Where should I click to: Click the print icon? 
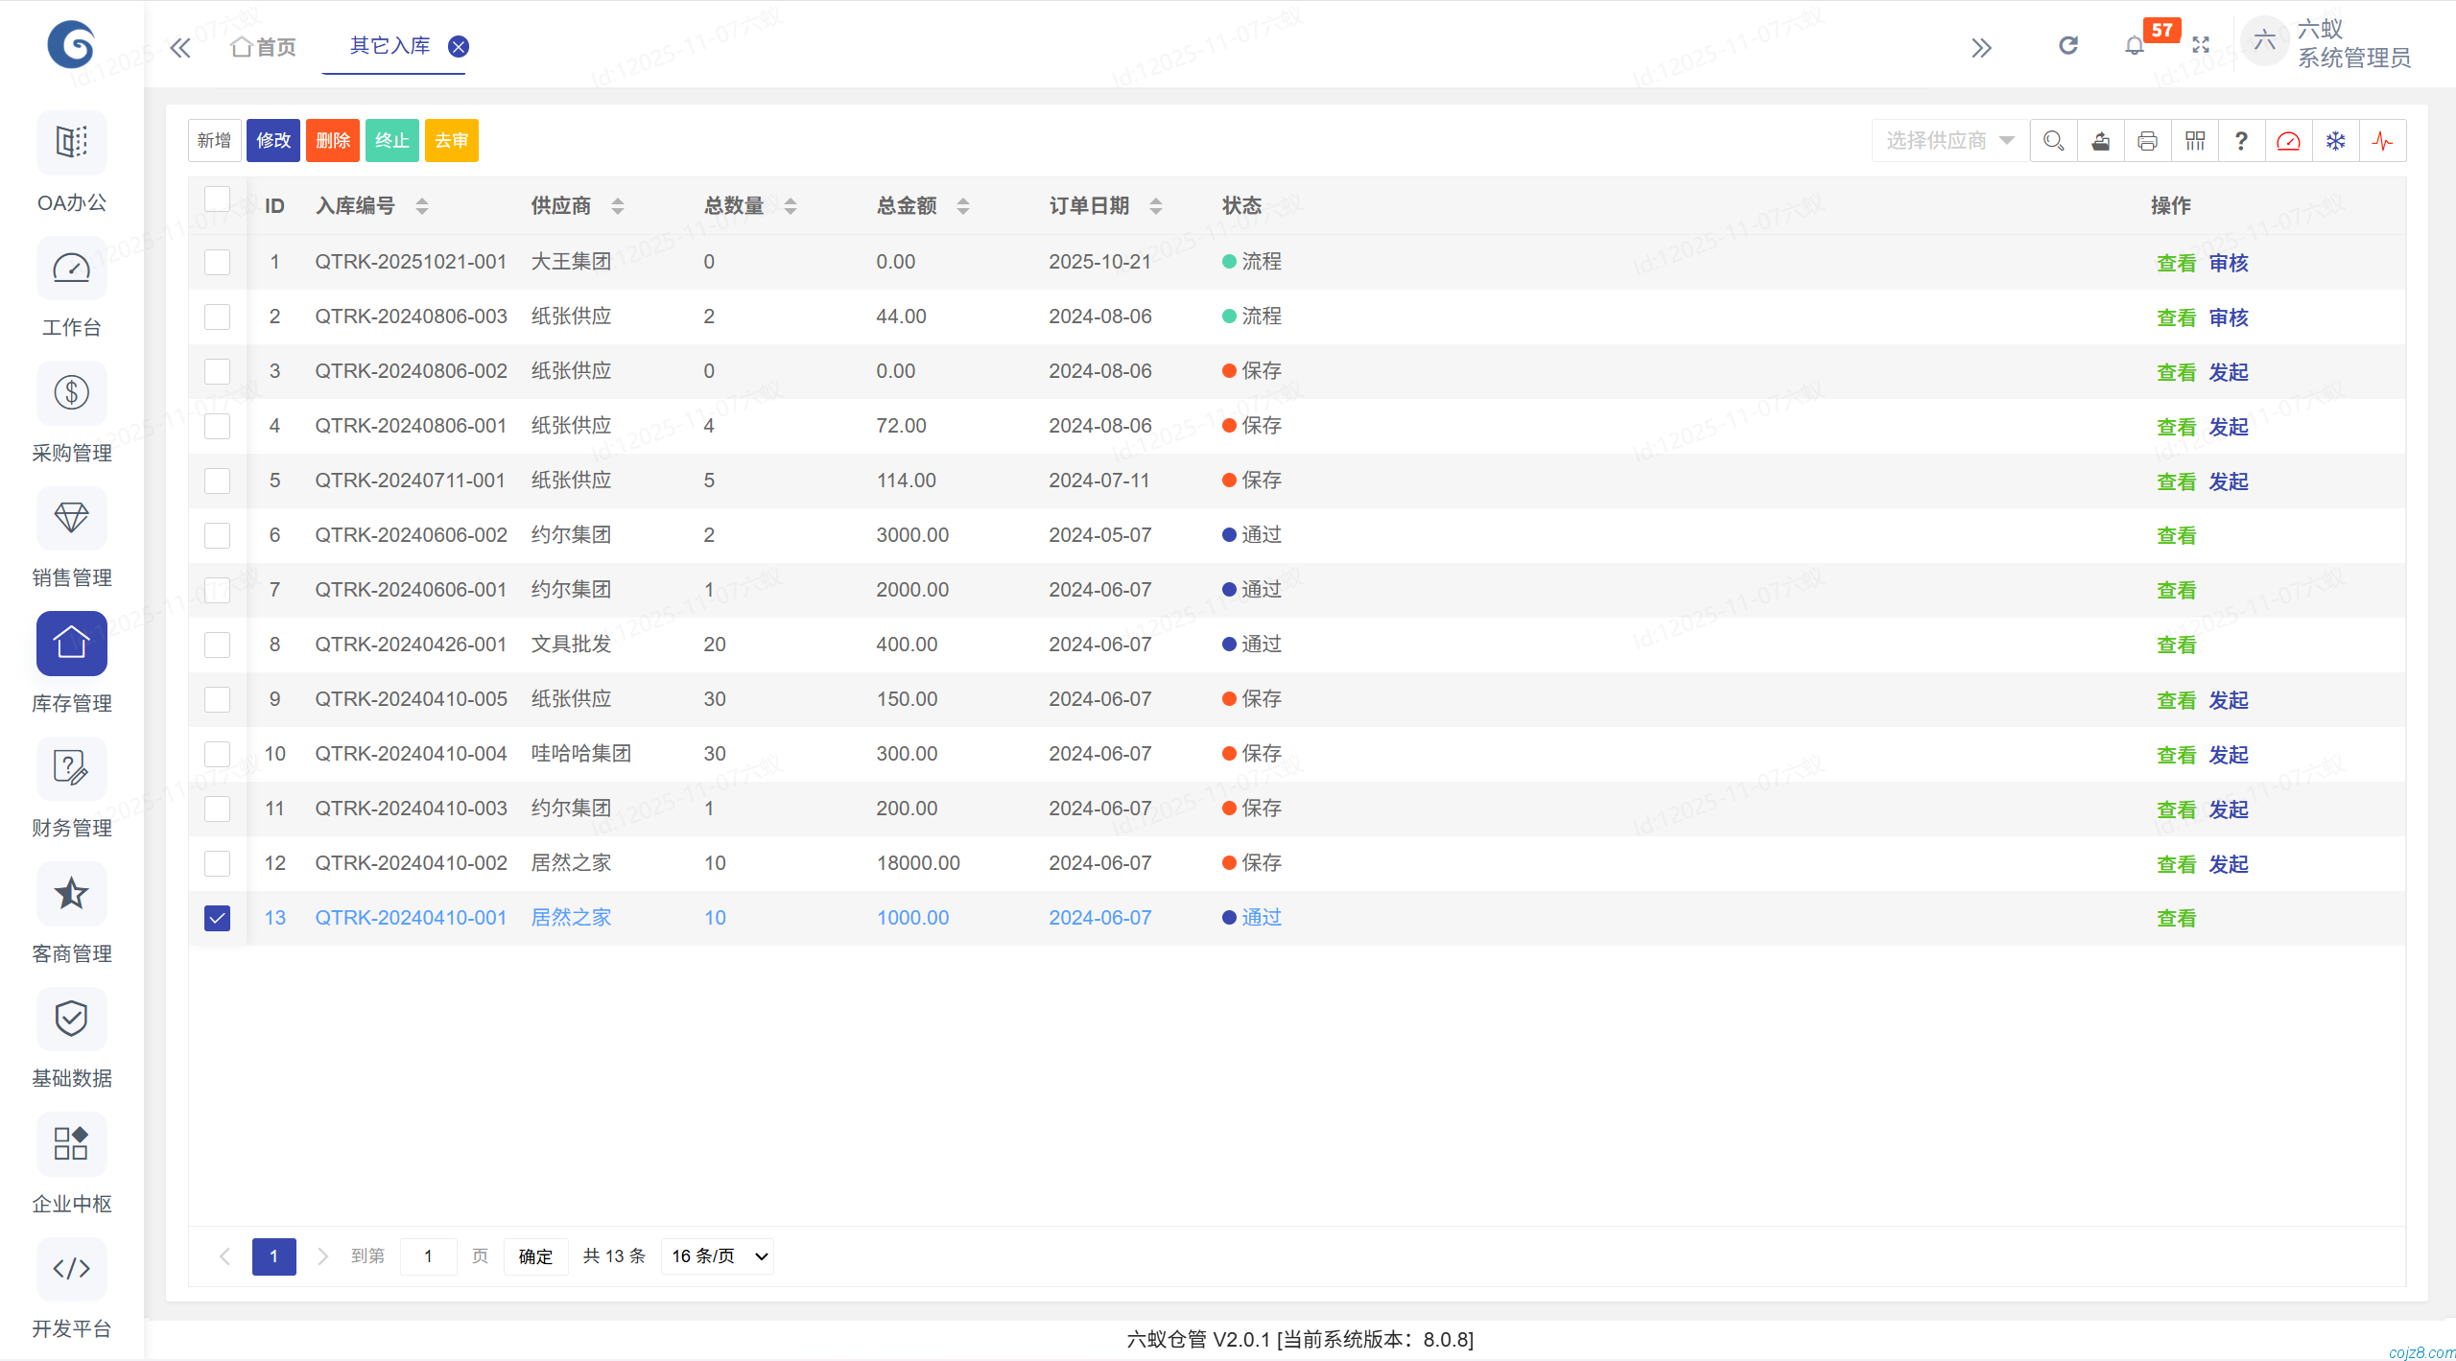pyautogui.click(x=2148, y=140)
